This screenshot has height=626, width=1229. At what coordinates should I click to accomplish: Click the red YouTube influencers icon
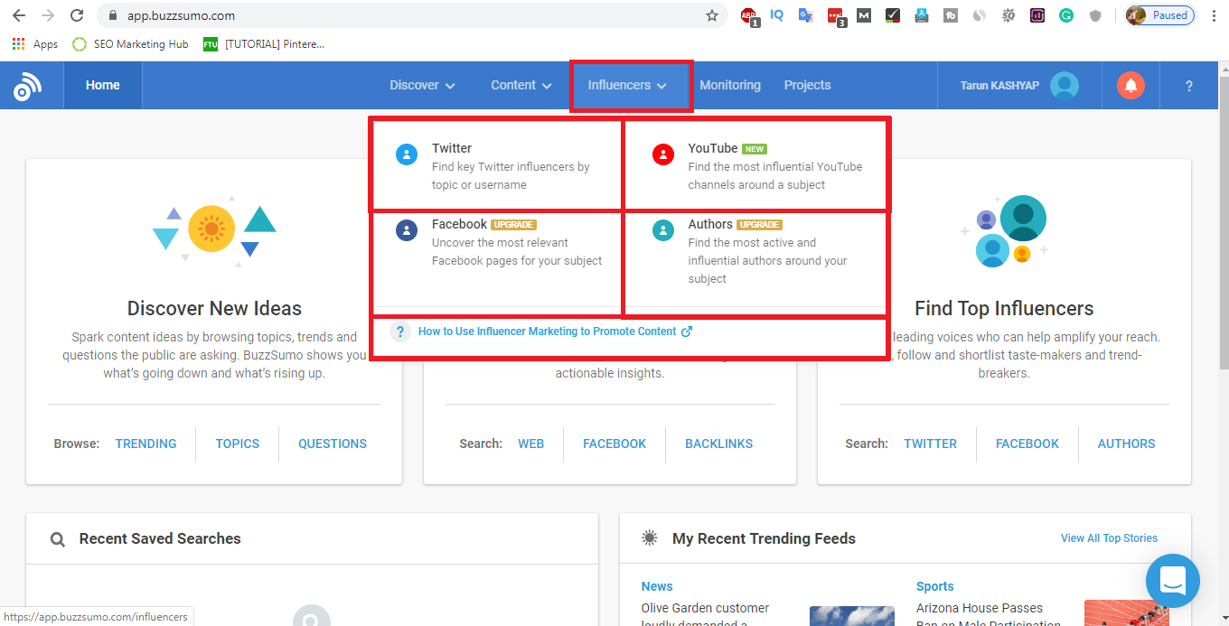(x=663, y=154)
